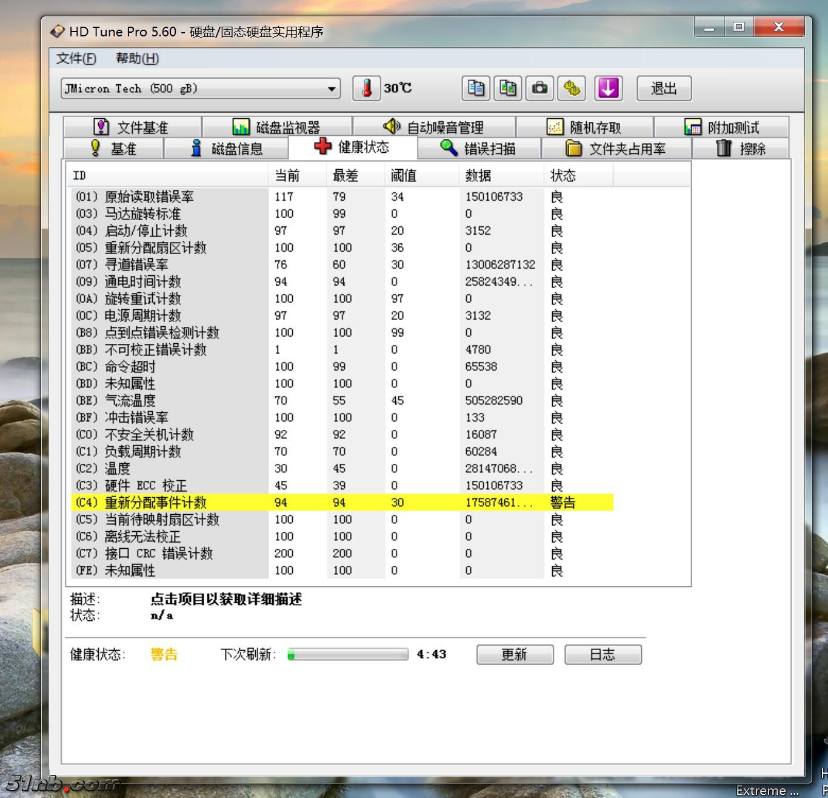Click the 最差 column header
The width and height of the screenshot is (828, 798).
pyautogui.click(x=355, y=176)
